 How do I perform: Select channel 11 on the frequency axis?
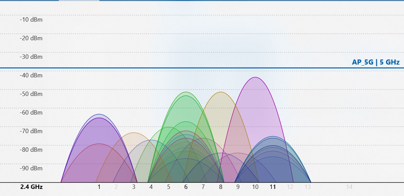pos(273,187)
